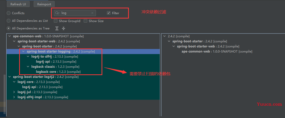
Task: Select spring-boot-starter-logging row
Action: pyautogui.click(x=83, y=52)
